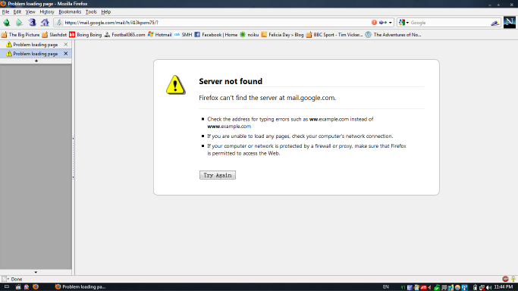Click the Server not found heading
Image resolution: width=518 pixels, height=291 pixels.
[231, 81]
